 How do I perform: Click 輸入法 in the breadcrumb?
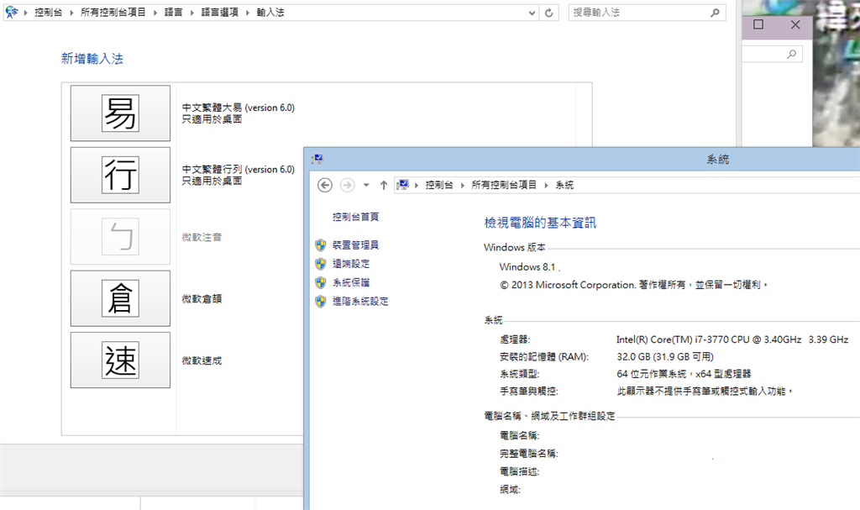[270, 13]
